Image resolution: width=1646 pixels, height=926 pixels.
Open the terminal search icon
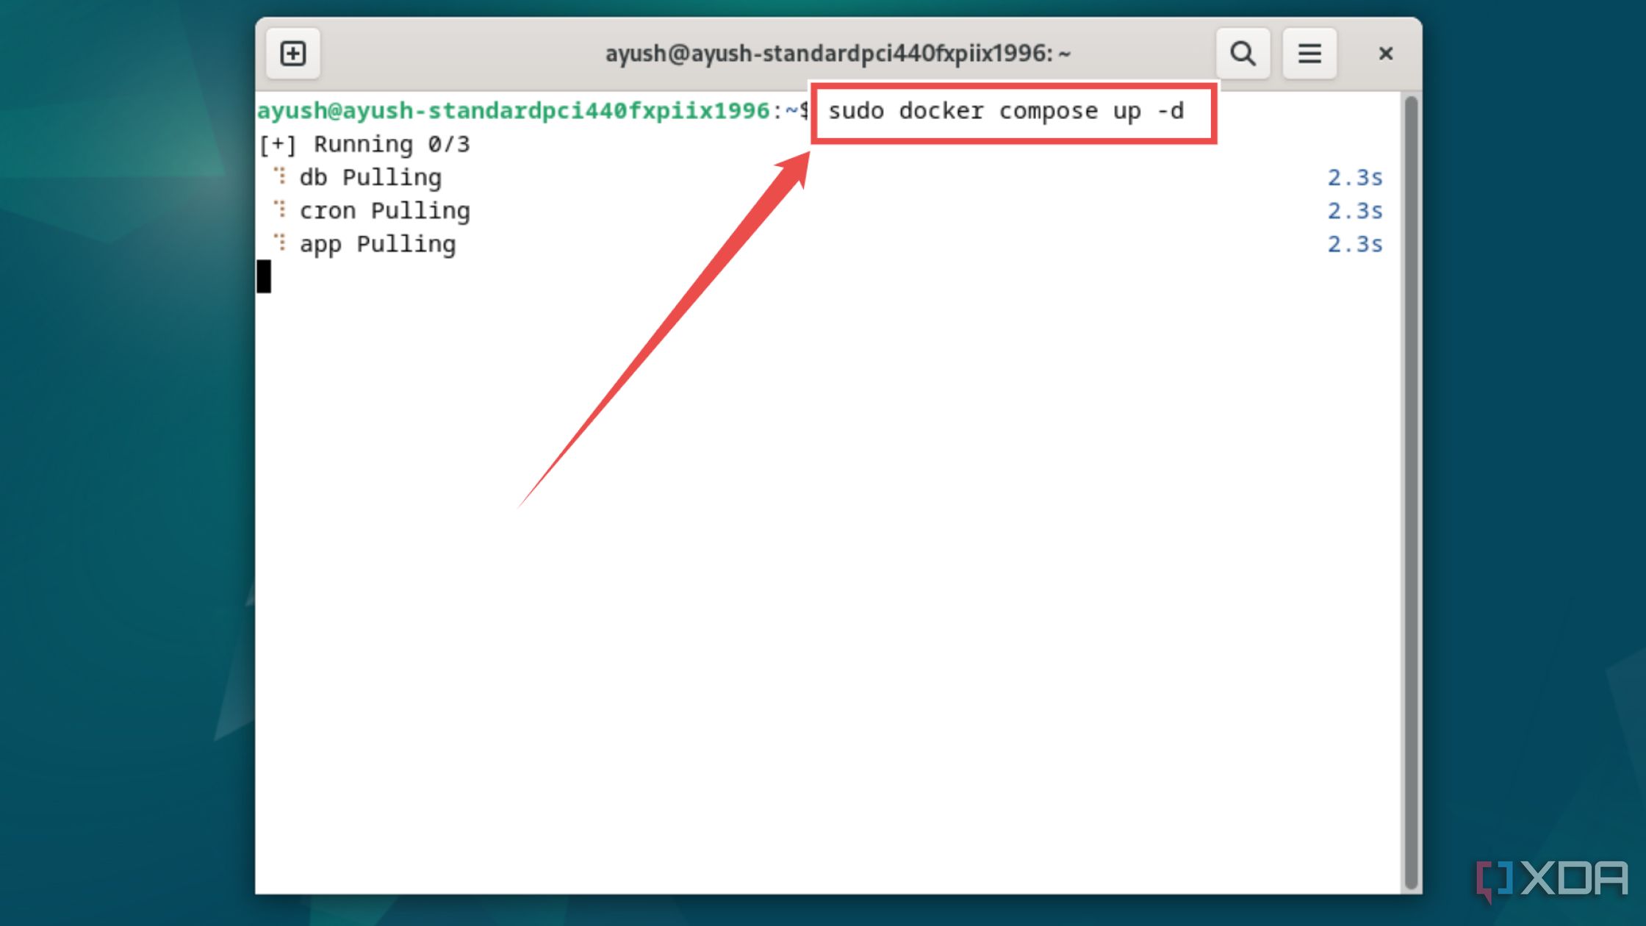pos(1243,52)
